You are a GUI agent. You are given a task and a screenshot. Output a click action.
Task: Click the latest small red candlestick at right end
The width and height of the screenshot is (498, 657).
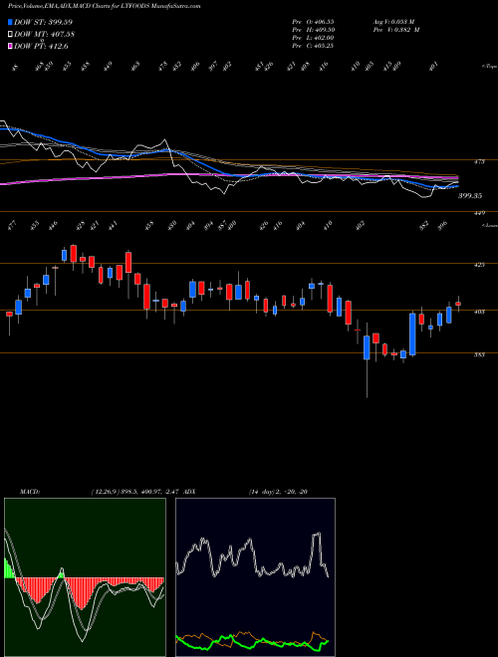point(458,304)
